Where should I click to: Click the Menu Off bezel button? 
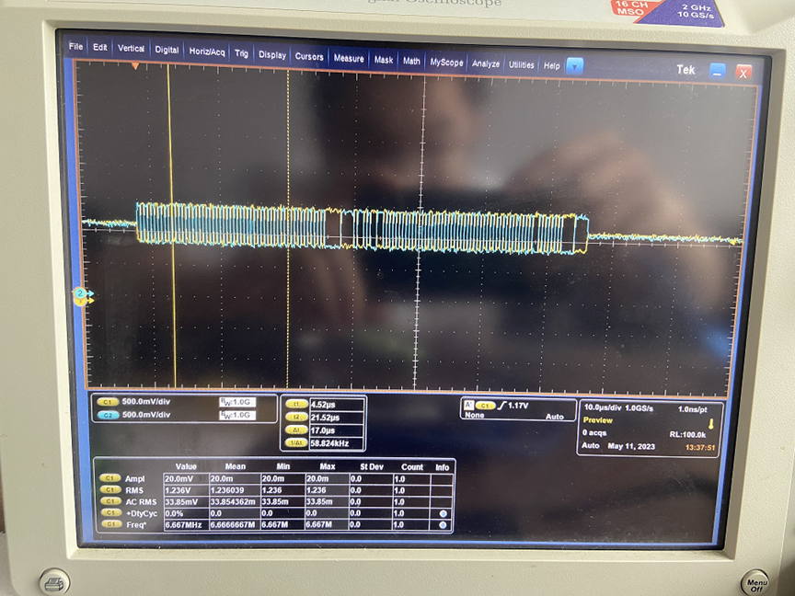[x=755, y=583]
